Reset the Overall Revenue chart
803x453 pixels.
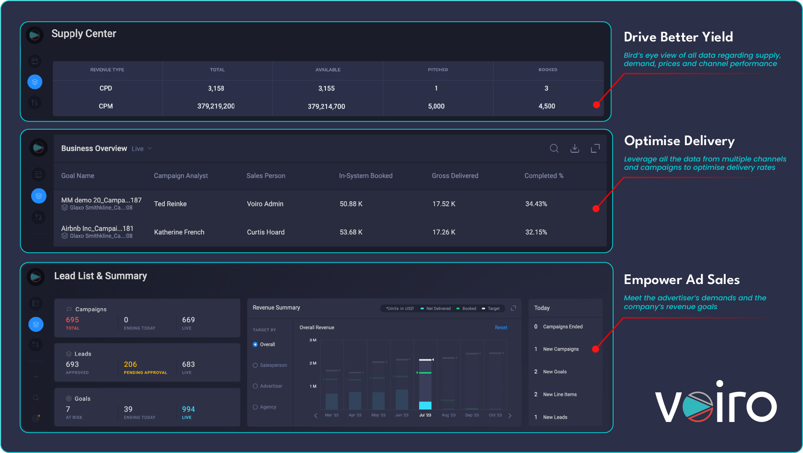(501, 328)
